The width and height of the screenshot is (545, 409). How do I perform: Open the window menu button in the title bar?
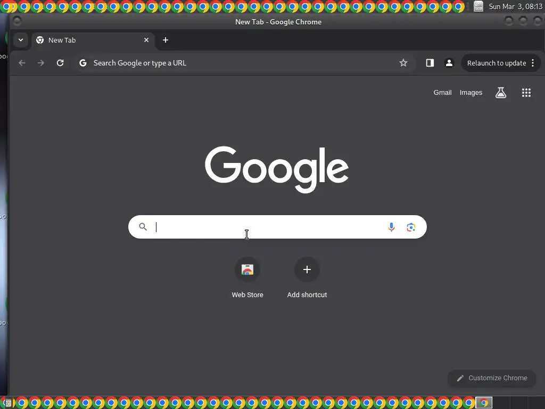(x=16, y=21)
